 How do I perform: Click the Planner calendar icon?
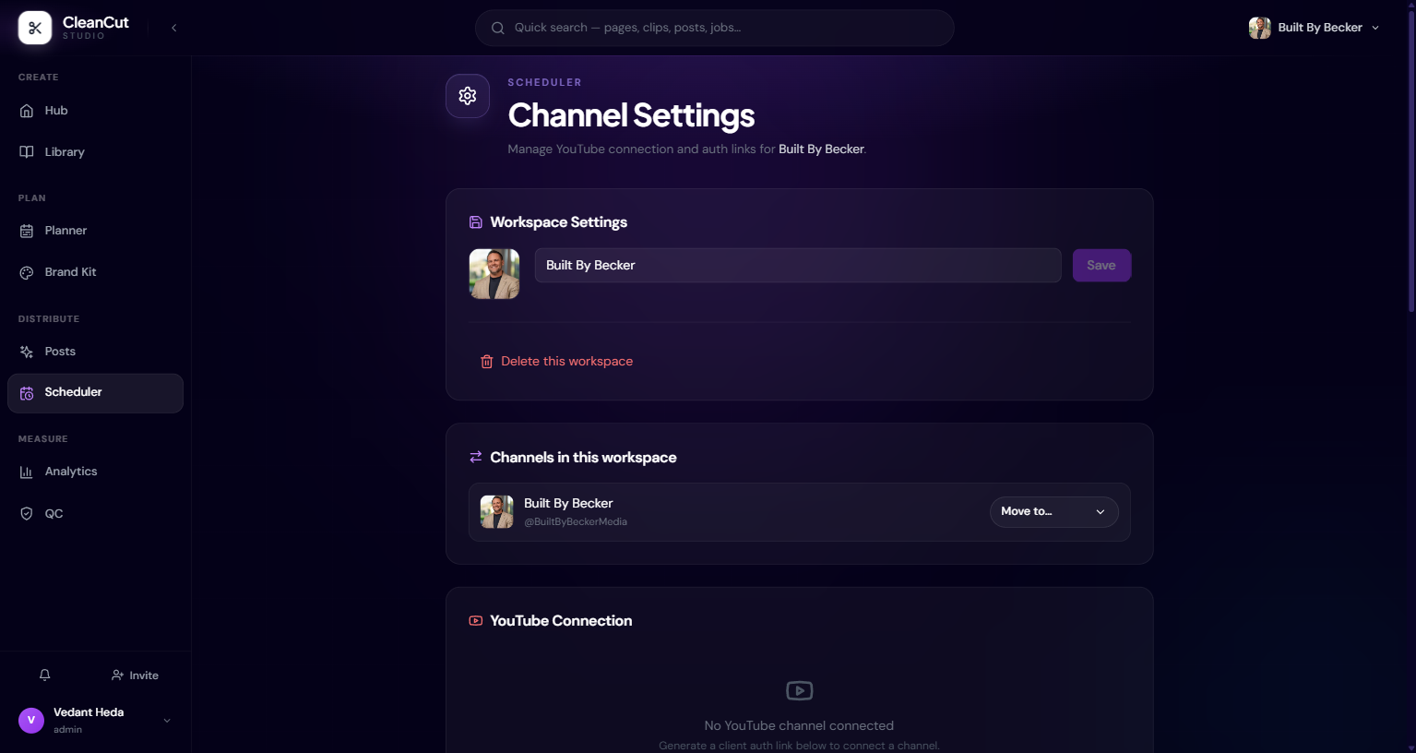[x=27, y=231]
